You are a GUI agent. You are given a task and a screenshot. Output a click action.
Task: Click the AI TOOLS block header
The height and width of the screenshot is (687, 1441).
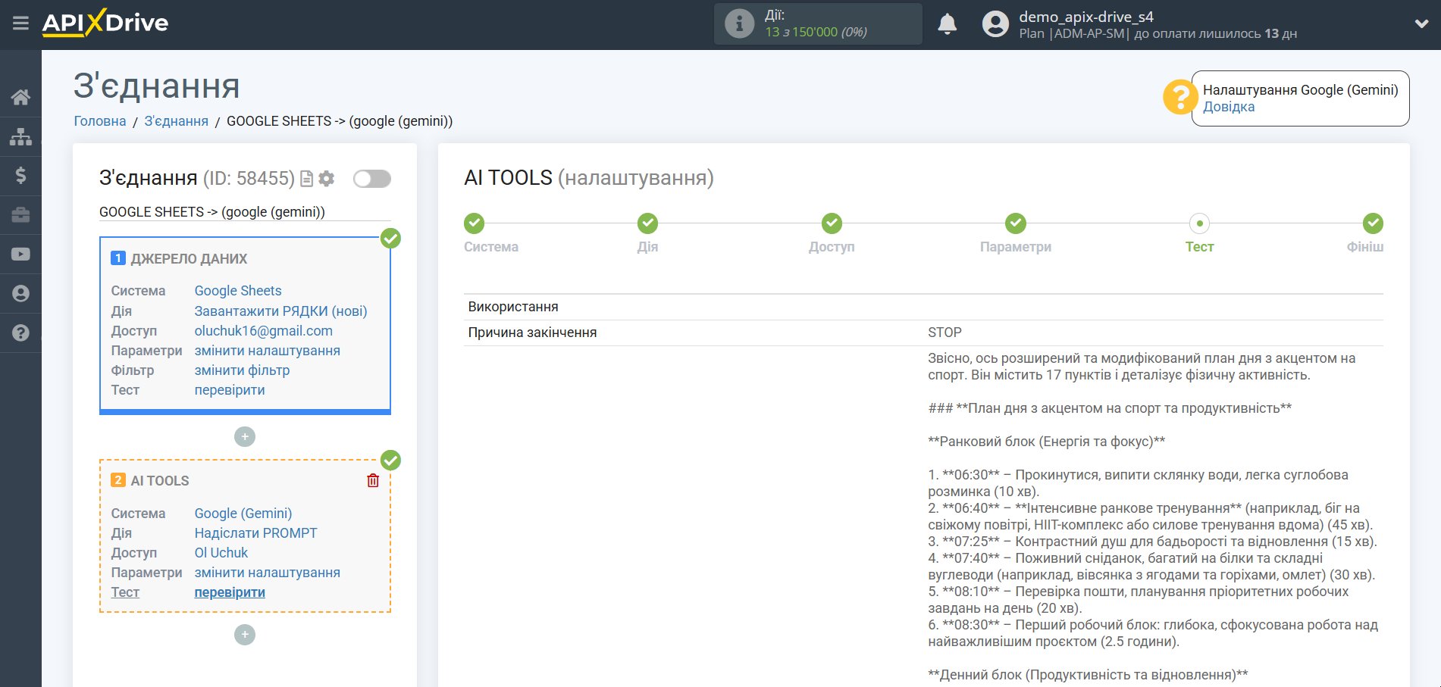[x=160, y=481]
